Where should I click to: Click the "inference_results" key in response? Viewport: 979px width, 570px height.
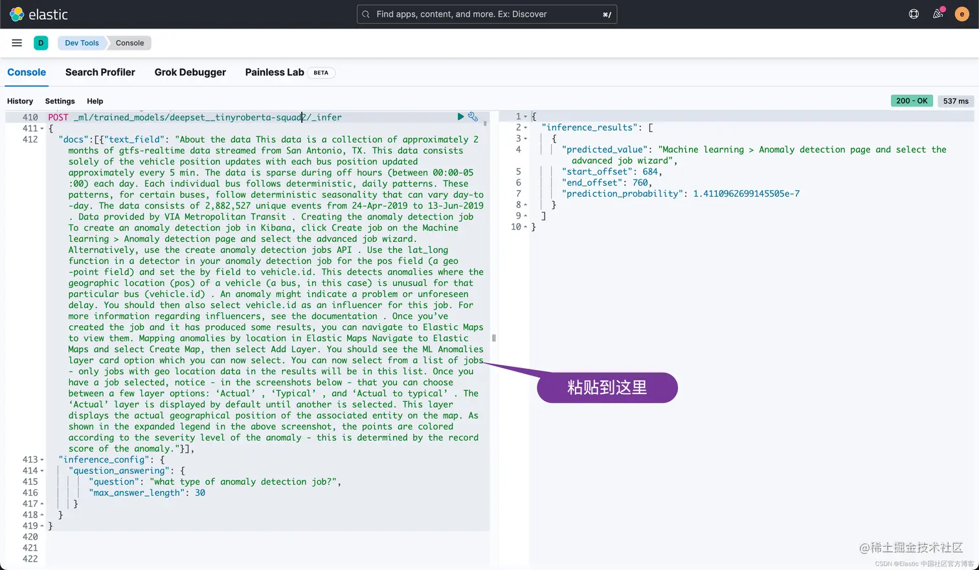[590, 127]
